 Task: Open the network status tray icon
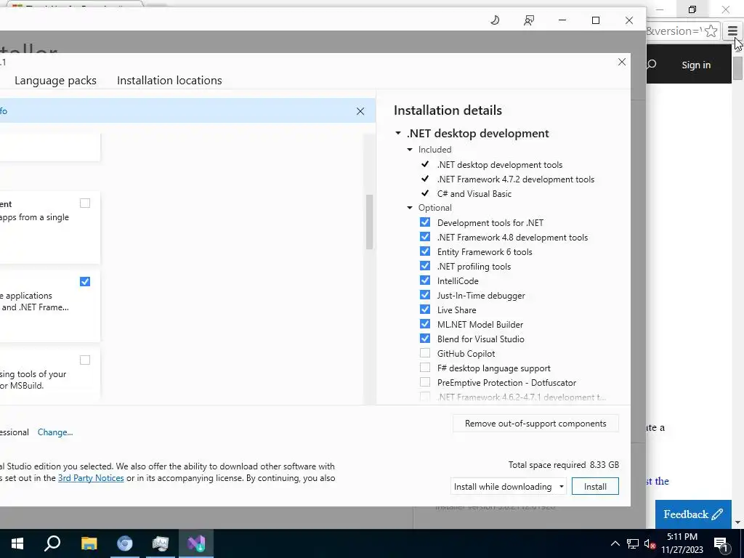[x=633, y=543]
